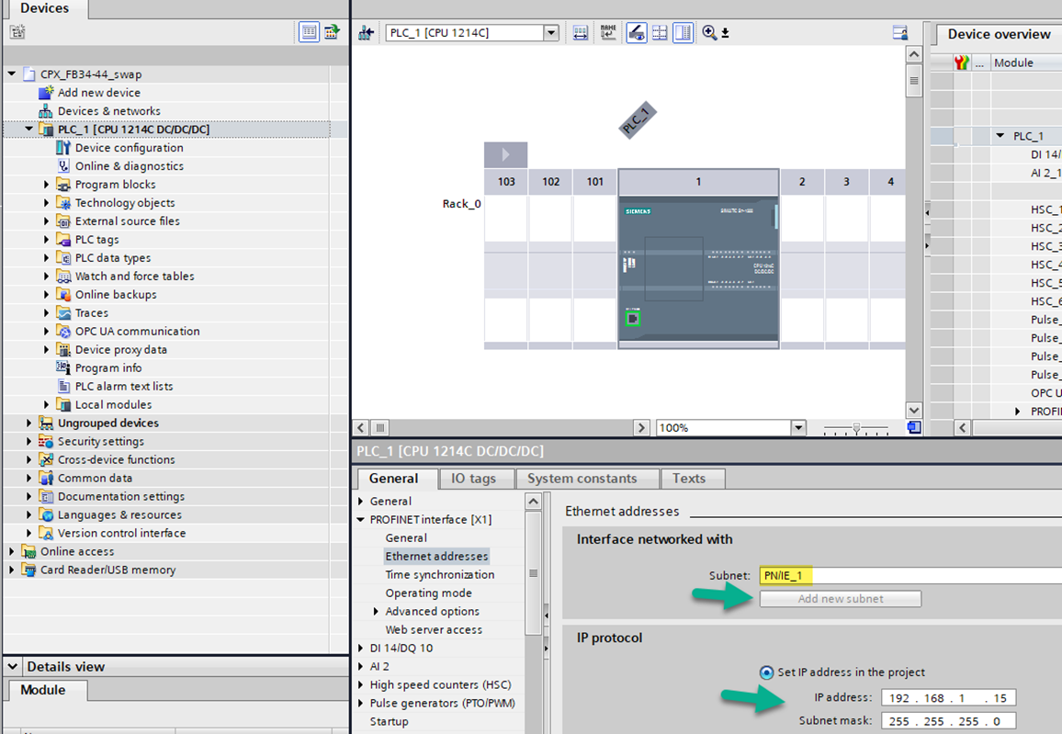Select the green PROFINET port on the CPU
The width and height of the screenshot is (1062, 734).
633,318
